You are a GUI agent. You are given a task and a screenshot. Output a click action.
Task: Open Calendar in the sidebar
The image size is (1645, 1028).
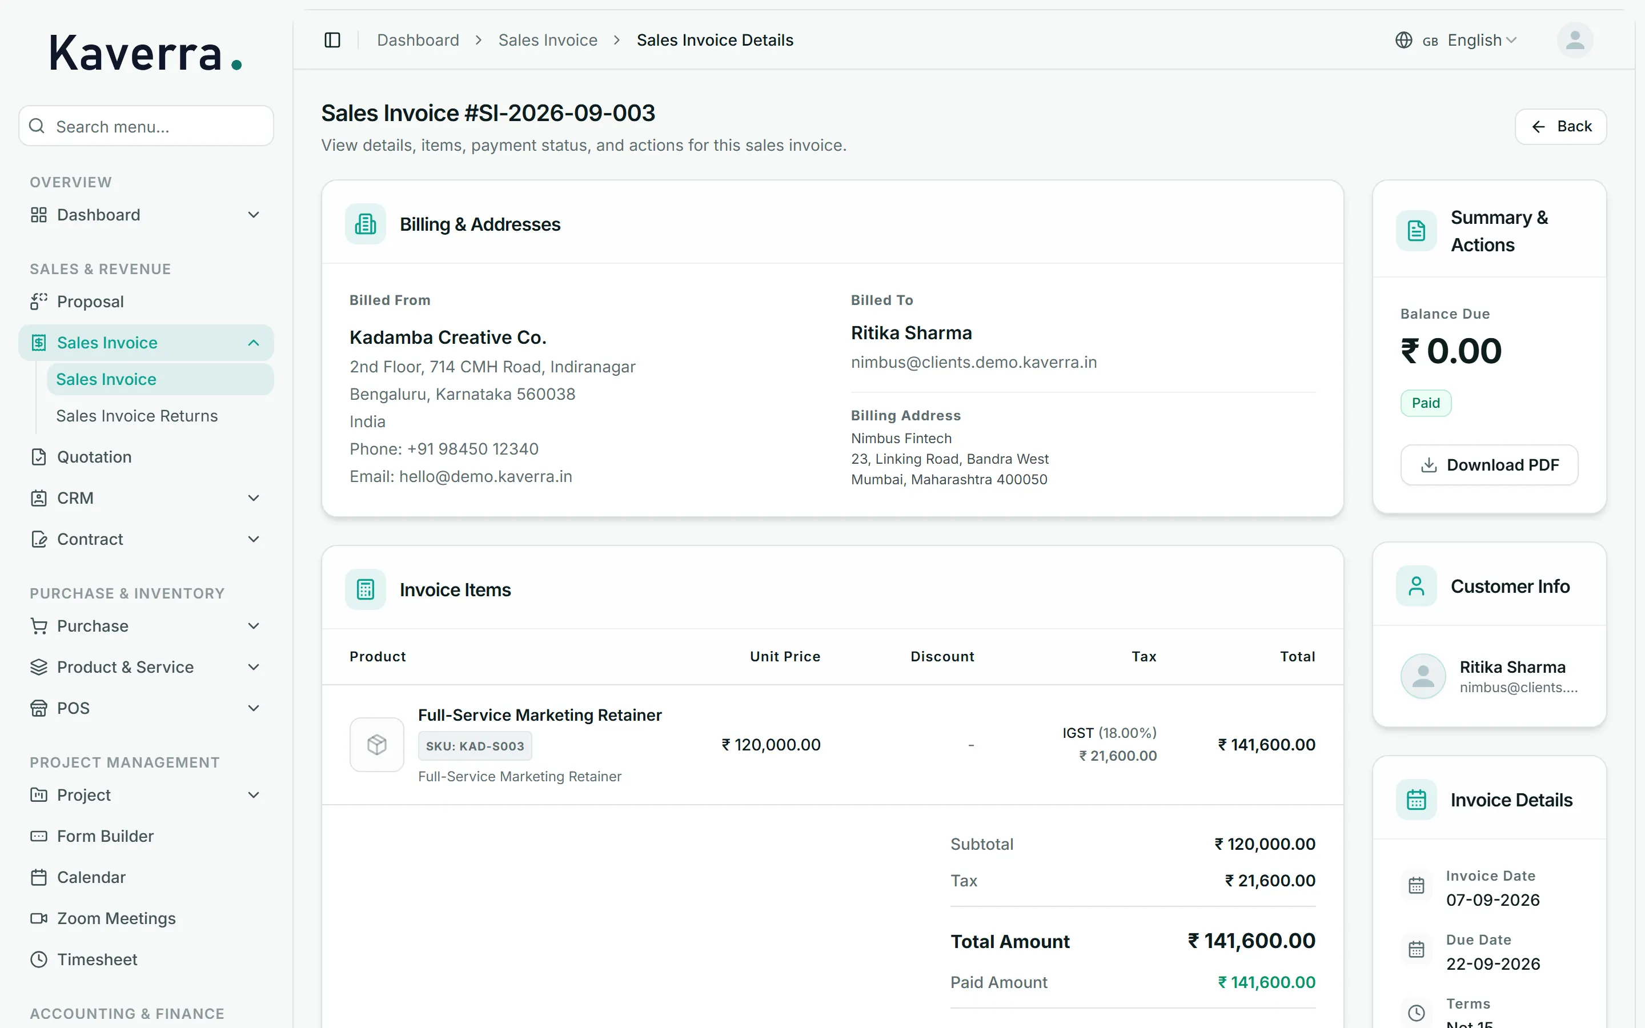coord(146,877)
